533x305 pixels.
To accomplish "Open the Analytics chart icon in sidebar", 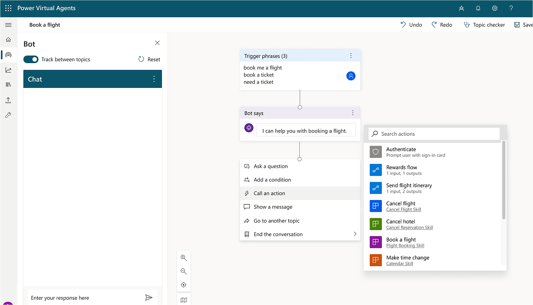I will pyautogui.click(x=8, y=70).
